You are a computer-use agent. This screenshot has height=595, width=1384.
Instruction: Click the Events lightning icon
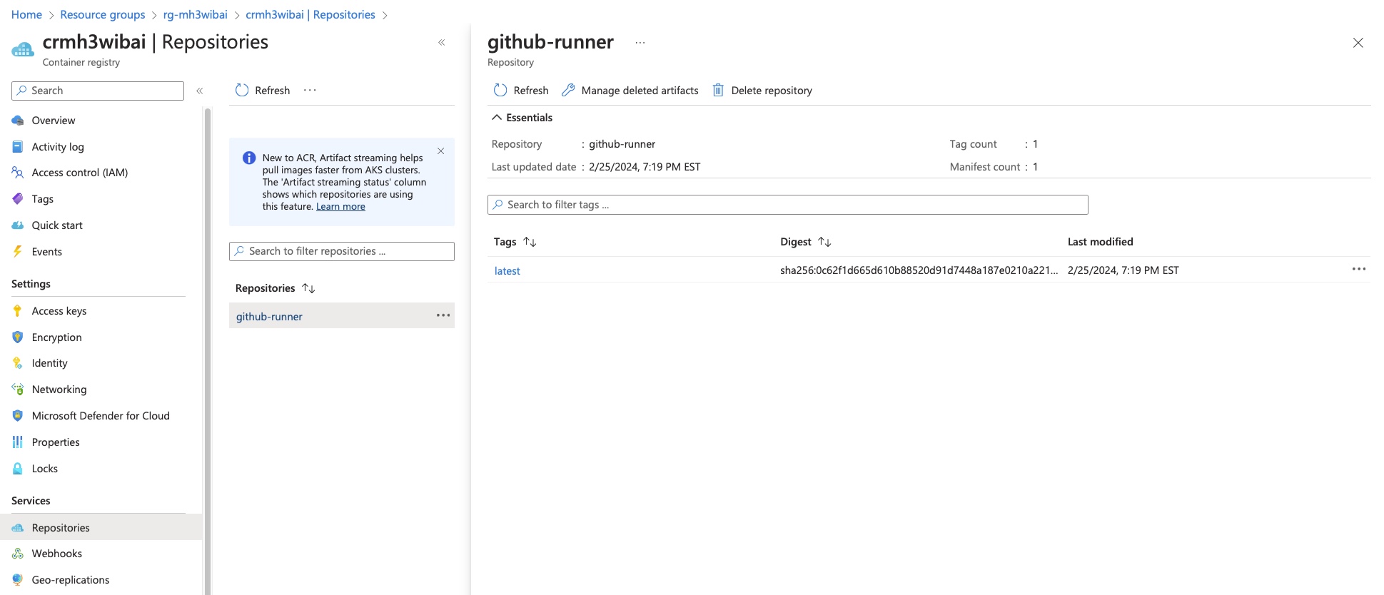[x=18, y=252]
